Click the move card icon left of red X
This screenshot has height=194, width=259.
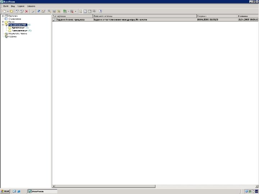pos(22,11)
